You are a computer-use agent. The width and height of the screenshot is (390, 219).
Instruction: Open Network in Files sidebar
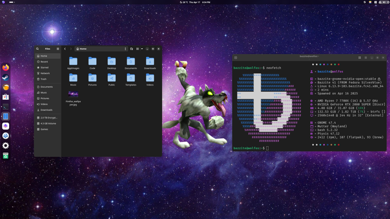coord(48,73)
